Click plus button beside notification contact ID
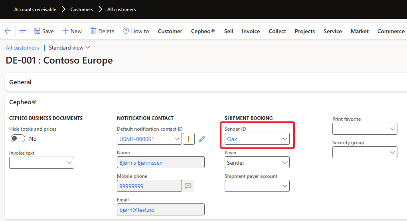 click(x=189, y=139)
